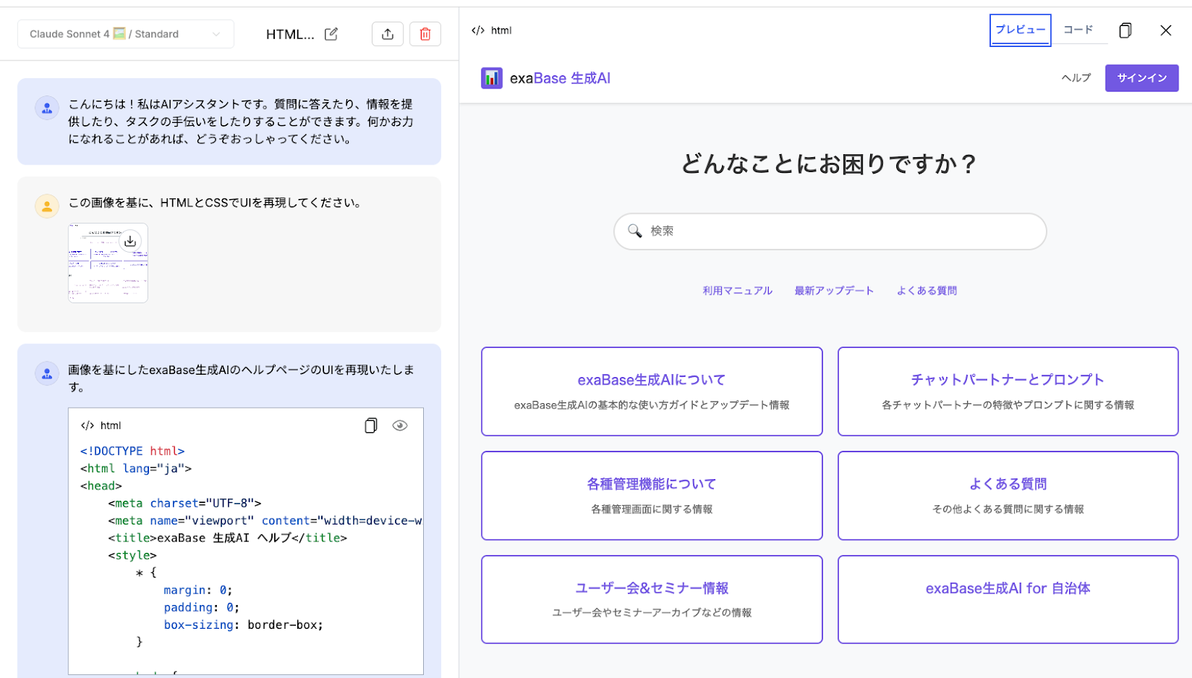Open the 利用マニュアル link
Screen dimensions: 1192x678
coord(738,291)
